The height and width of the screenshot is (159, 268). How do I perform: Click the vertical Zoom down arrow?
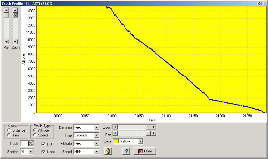pyautogui.click(x=15, y=42)
